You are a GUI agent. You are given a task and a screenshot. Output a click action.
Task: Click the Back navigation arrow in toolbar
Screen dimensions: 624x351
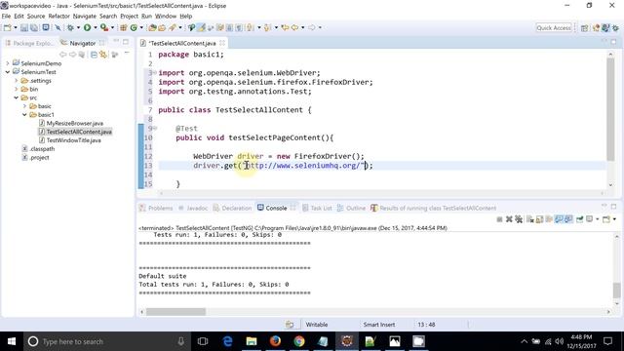click(294, 27)
